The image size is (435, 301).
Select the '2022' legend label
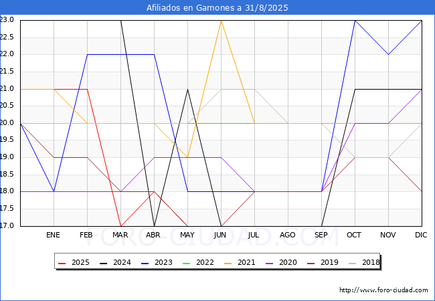[x=205, y=262]
